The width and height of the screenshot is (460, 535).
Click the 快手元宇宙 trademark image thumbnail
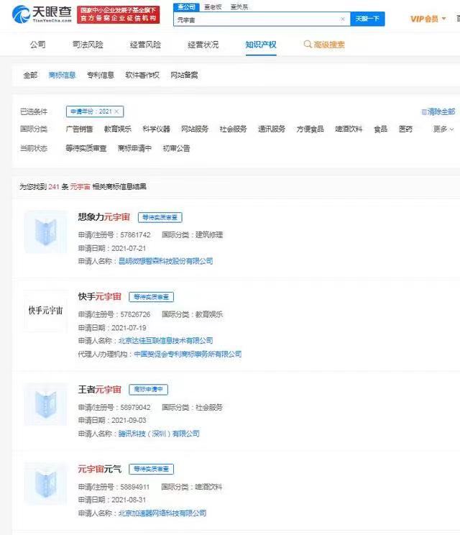point(46,311)
